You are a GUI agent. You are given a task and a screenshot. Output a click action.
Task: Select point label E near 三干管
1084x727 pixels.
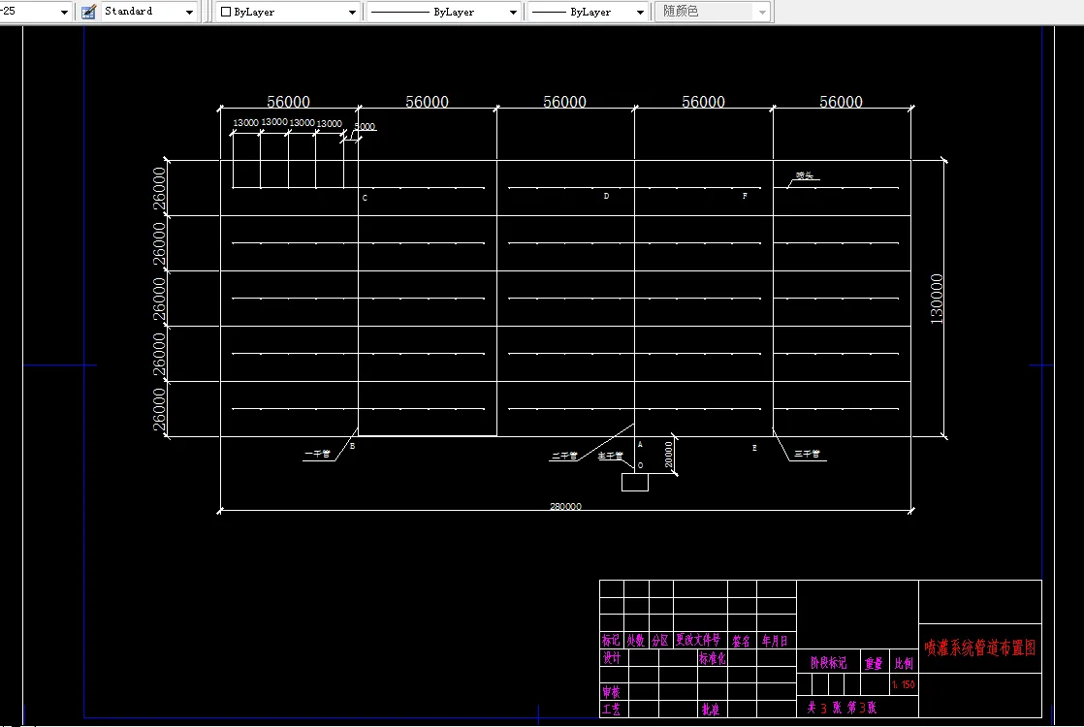(x=754, y=448)
